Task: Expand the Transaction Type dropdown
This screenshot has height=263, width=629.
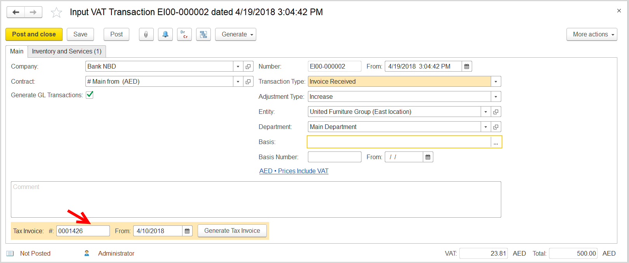Action: tap(496, 81)
